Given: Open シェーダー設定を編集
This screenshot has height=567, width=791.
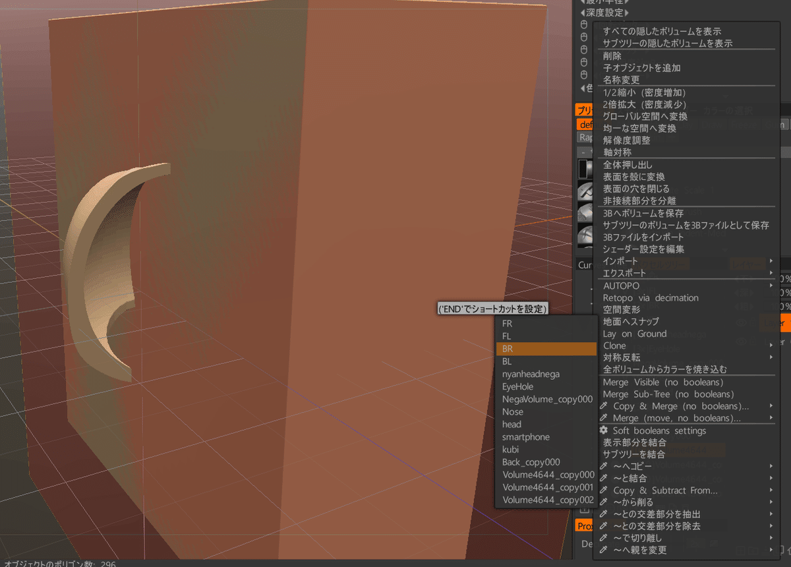Looking at the screenshot, I should 643,249.
